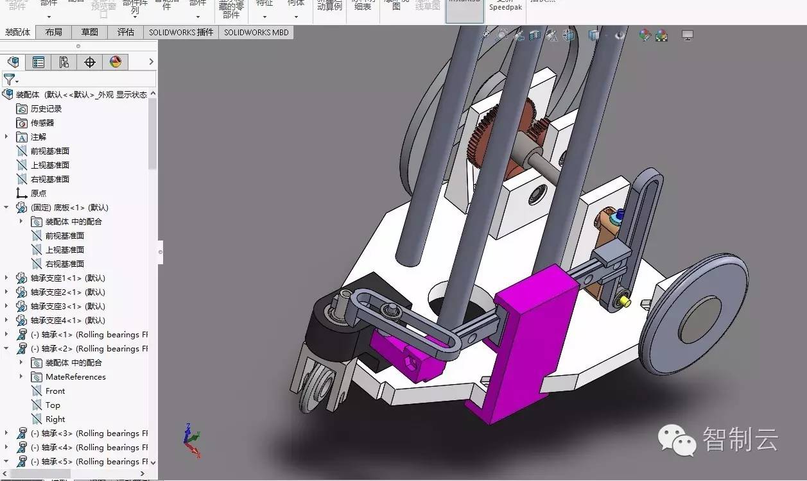Viewport: 807px width, 481px height.
Task: Select 装配体 中的配合 under 轴承<2>
Action: tap(74, 362)
